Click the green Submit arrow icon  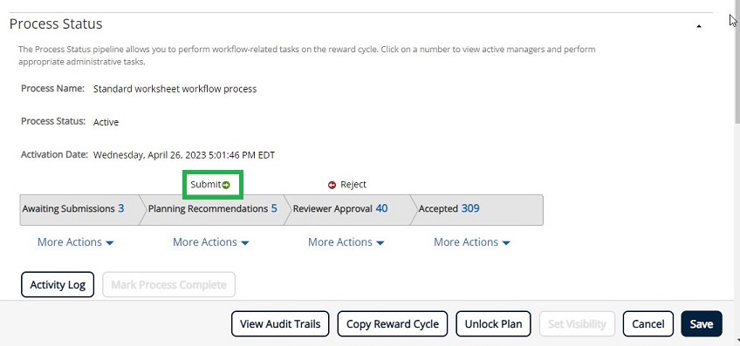pyautogui.click(x=226, y=185)
